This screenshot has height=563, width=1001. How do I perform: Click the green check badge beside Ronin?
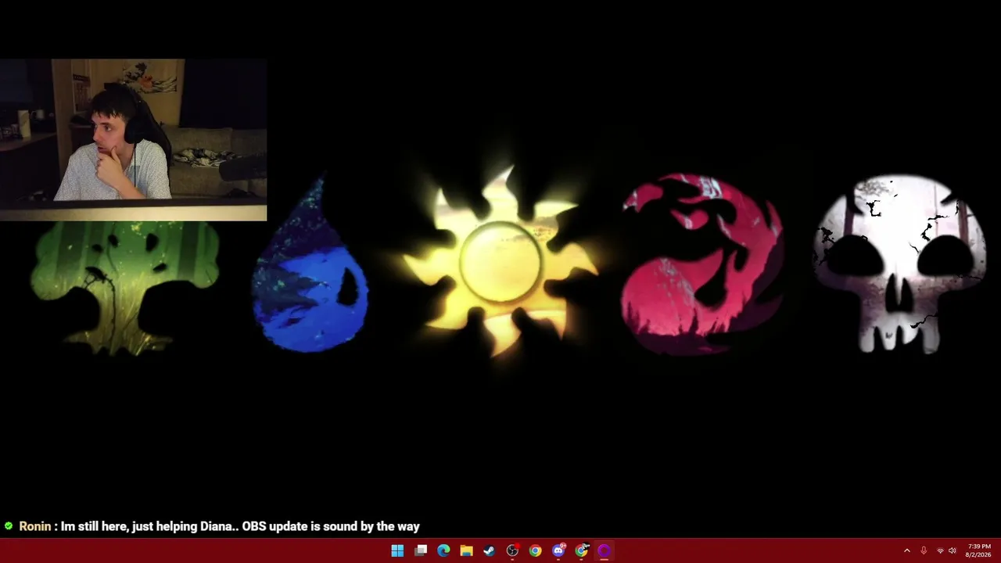point(9,526)
